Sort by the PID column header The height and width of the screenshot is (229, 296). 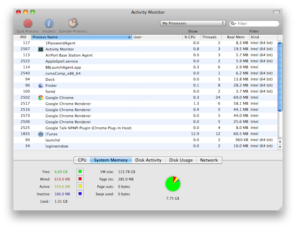[x=23, y=37]
